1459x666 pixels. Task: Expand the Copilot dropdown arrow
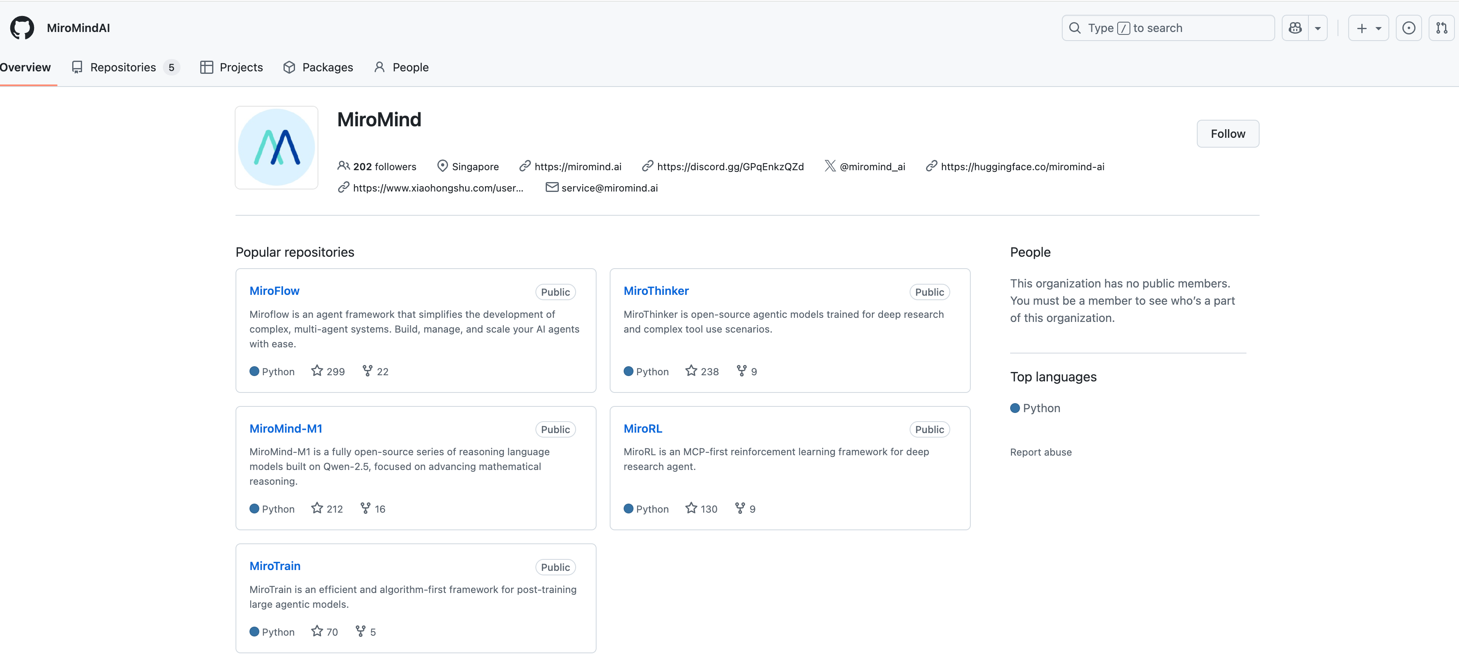tap(1318, 28)
